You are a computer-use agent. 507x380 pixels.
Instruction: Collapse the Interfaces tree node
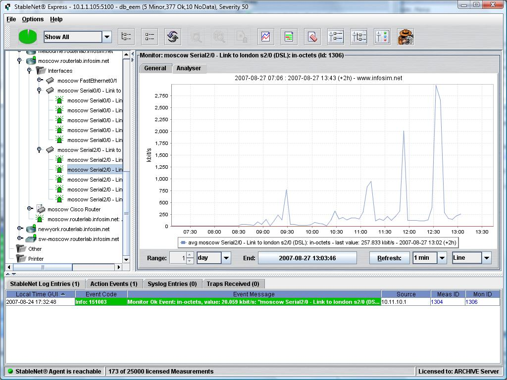[x=29, y=70]
